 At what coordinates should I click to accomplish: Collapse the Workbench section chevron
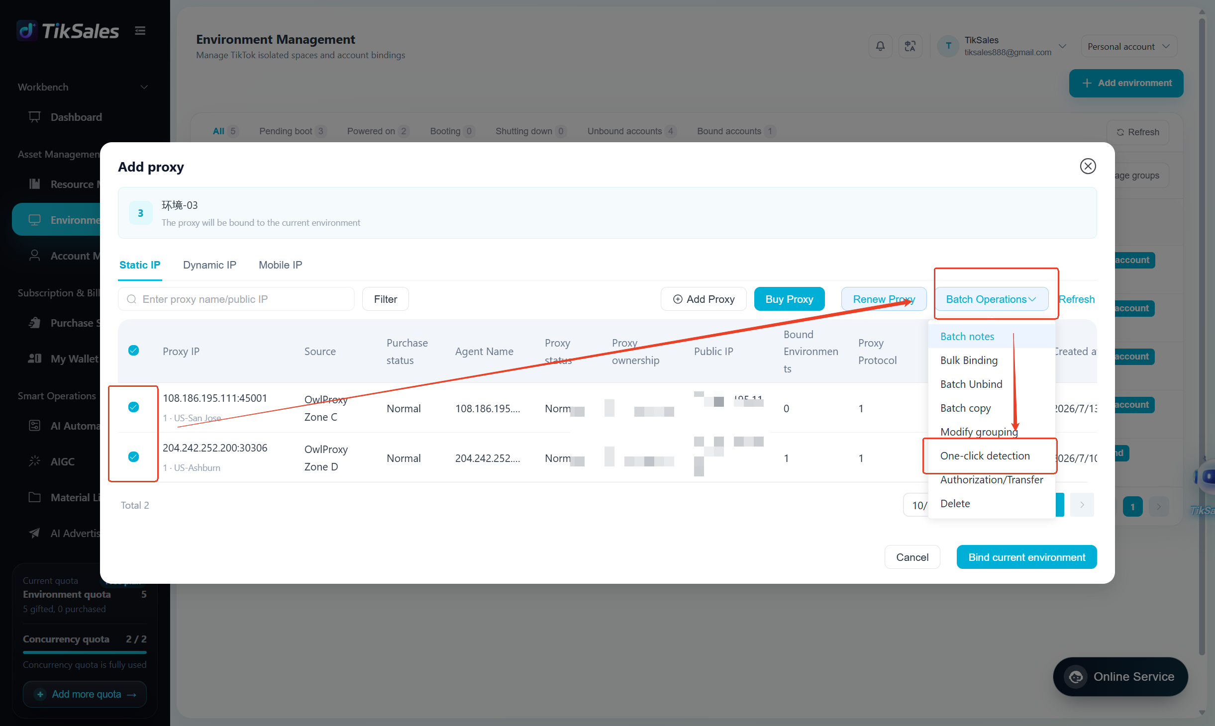(x=144, y=87)
